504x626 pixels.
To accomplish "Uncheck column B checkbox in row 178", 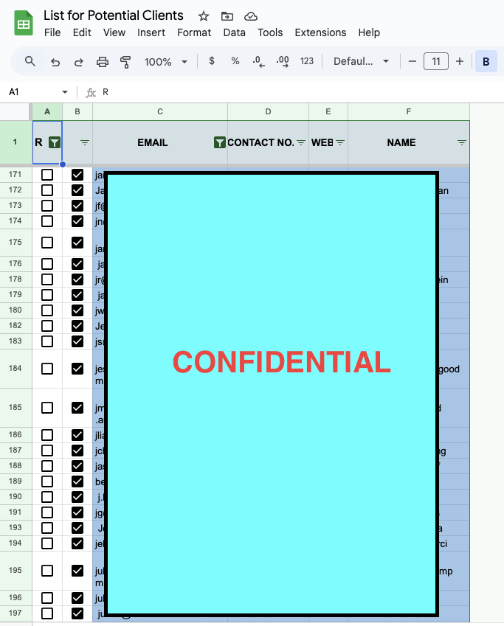I will (x=77, y=279).
